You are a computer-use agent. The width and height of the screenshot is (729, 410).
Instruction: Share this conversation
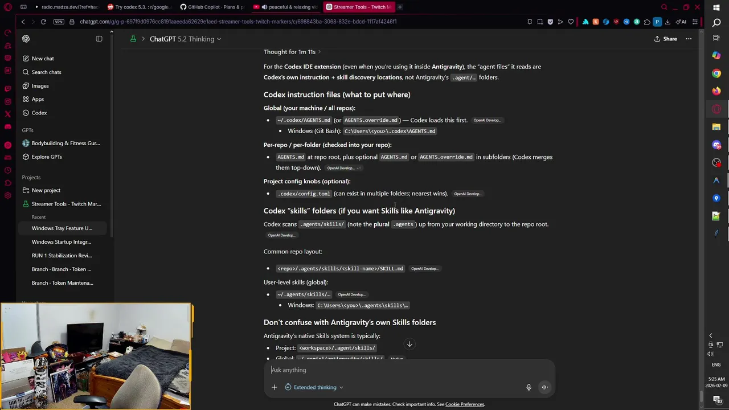[666, 39]
